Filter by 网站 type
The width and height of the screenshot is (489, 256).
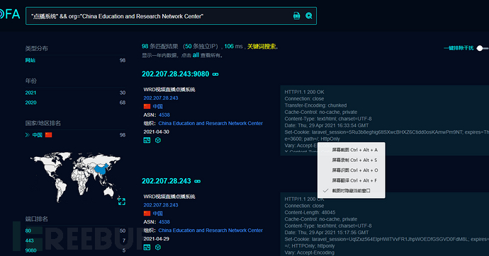[x=30, y=60]
